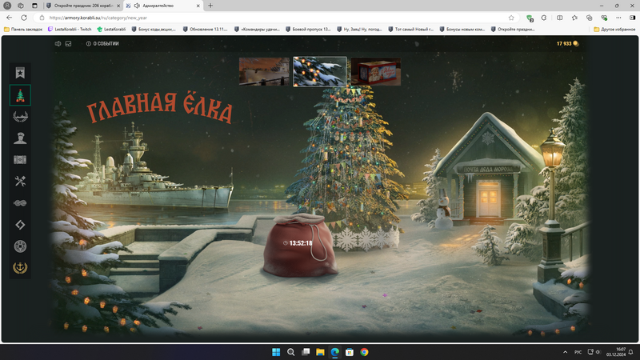
Task: Open the browser profile avatar
Action: (7, 6)
